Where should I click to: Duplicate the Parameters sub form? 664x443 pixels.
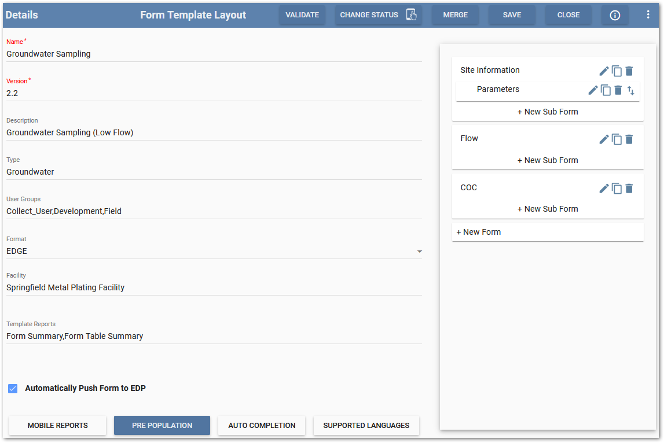pos(606,90)
